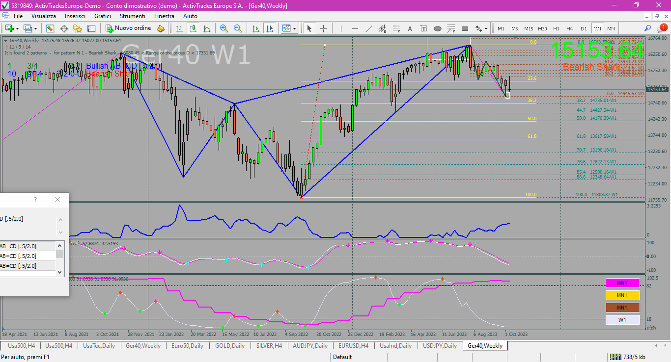Click the Nuovo ordine button
This screenshot has height=362, width=671.
[129, 28]
